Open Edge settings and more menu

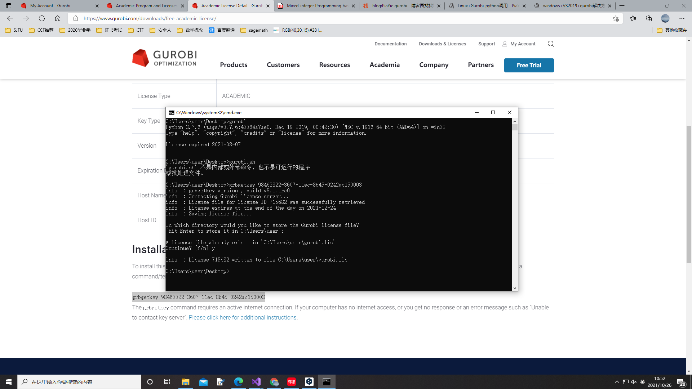(x=682, y=18)
